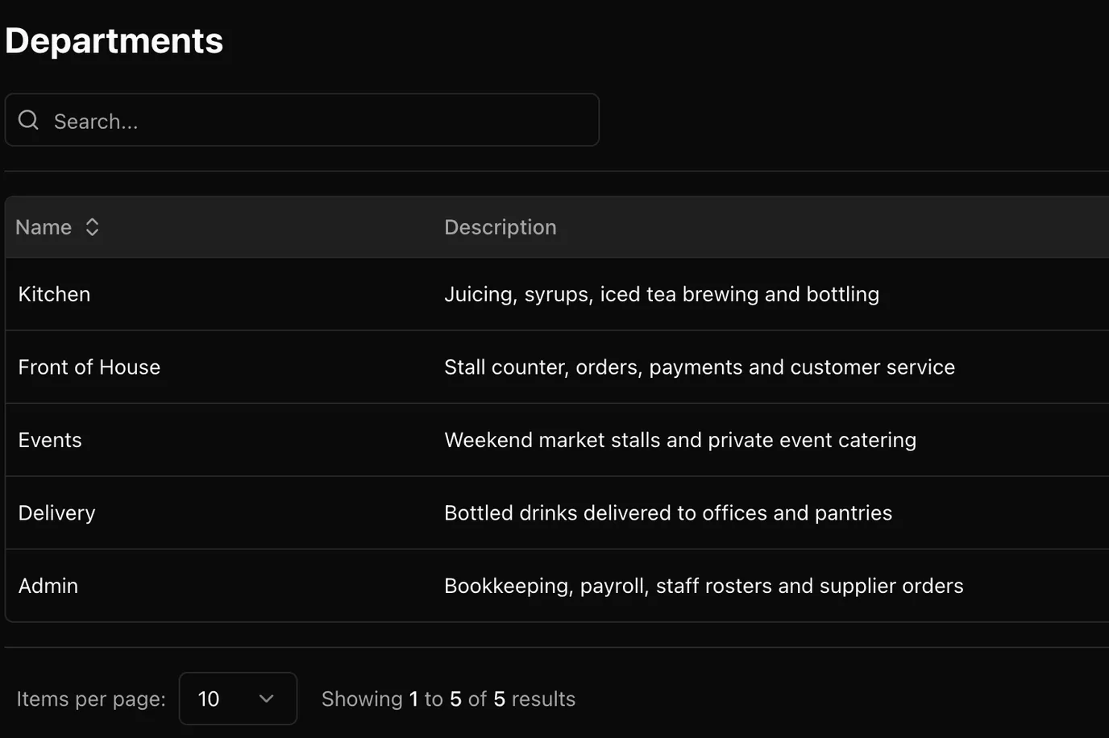Select the Kitchen department row
The width and height of the screenshot is (1109, 738).
click(557, 294)
